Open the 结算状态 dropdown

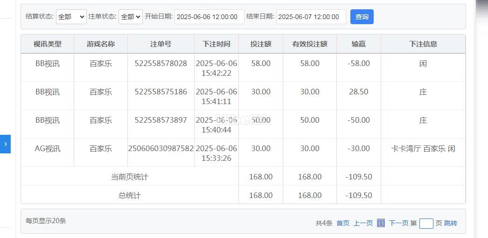click(71, 17)
